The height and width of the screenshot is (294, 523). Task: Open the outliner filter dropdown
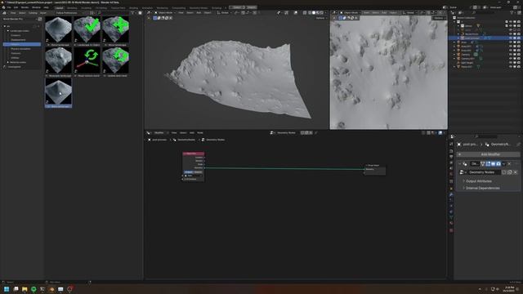click(x=512, y=13)
